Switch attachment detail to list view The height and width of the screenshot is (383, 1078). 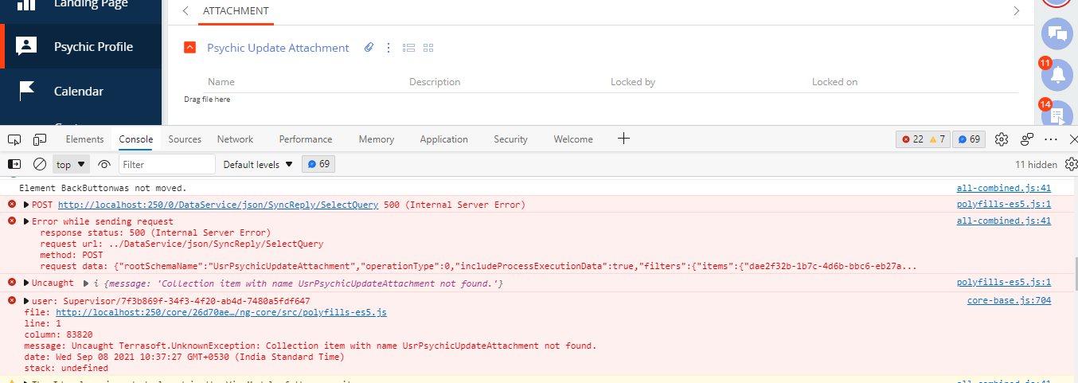click(x=408, y=48)
